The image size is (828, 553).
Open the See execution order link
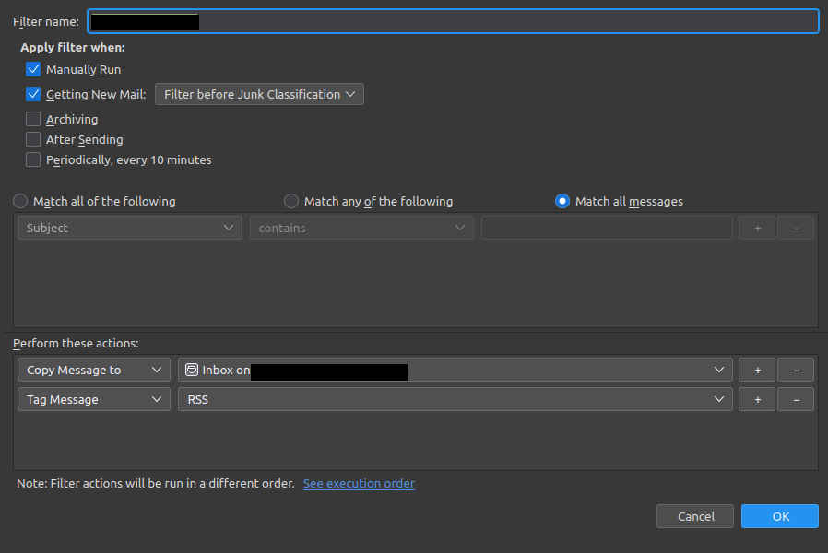359,483
